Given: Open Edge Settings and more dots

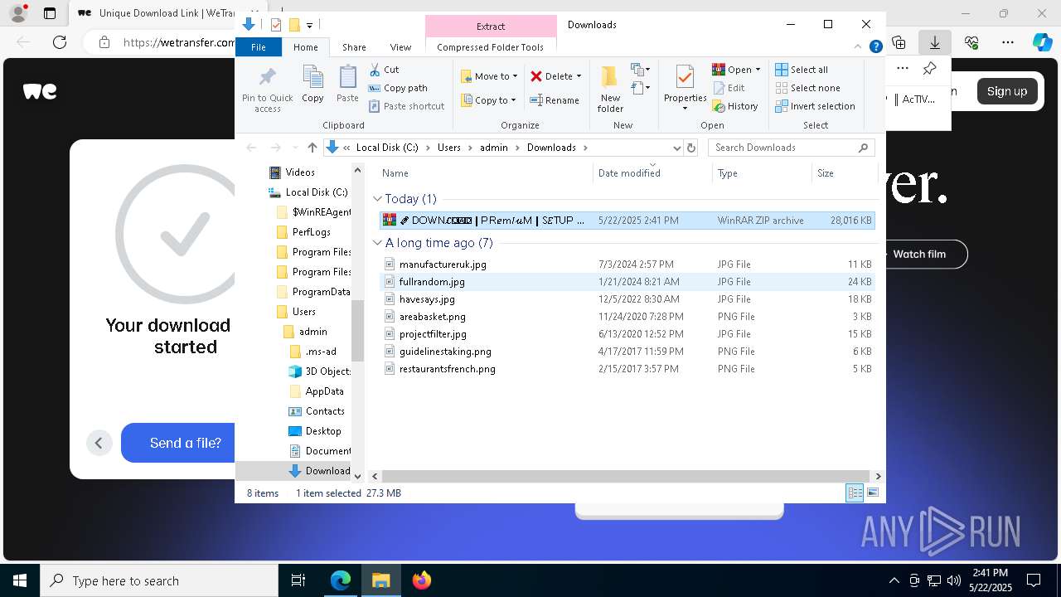Looking at the screenshot, I should pyautogui.click(x=1008, y=42).
